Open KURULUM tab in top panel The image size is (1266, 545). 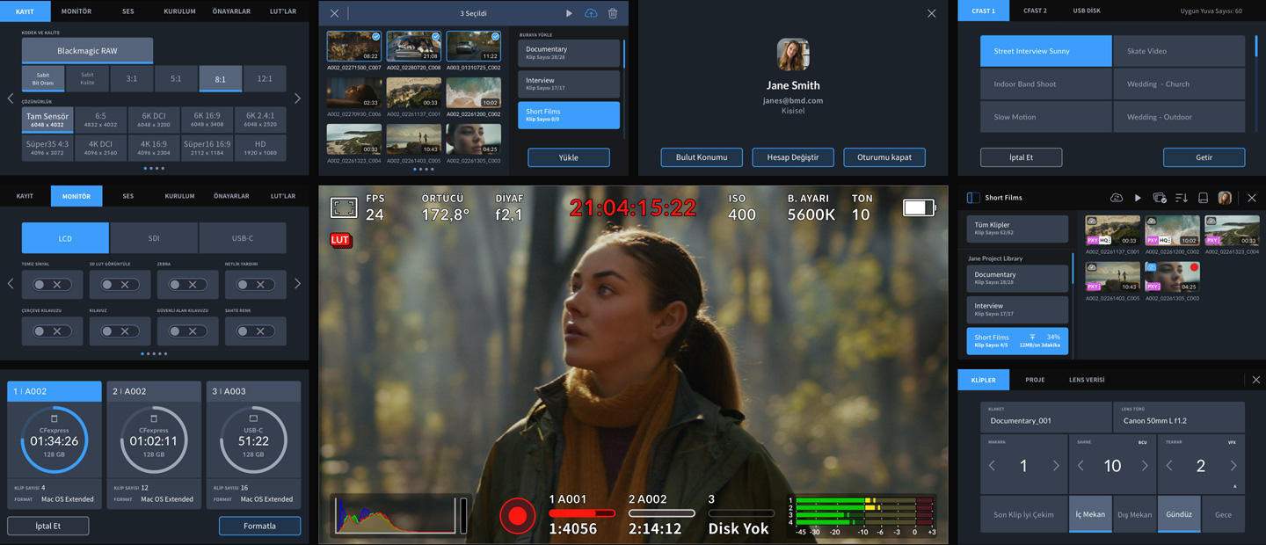179,11
